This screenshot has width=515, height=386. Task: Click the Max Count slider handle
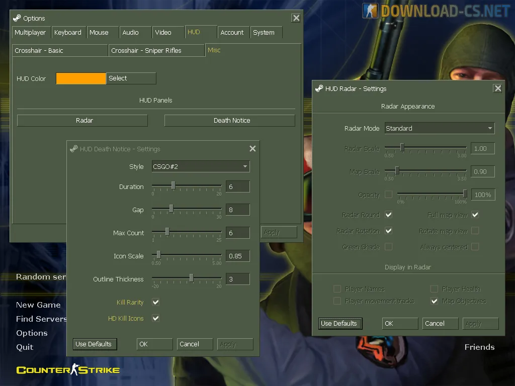click(167, 232)
